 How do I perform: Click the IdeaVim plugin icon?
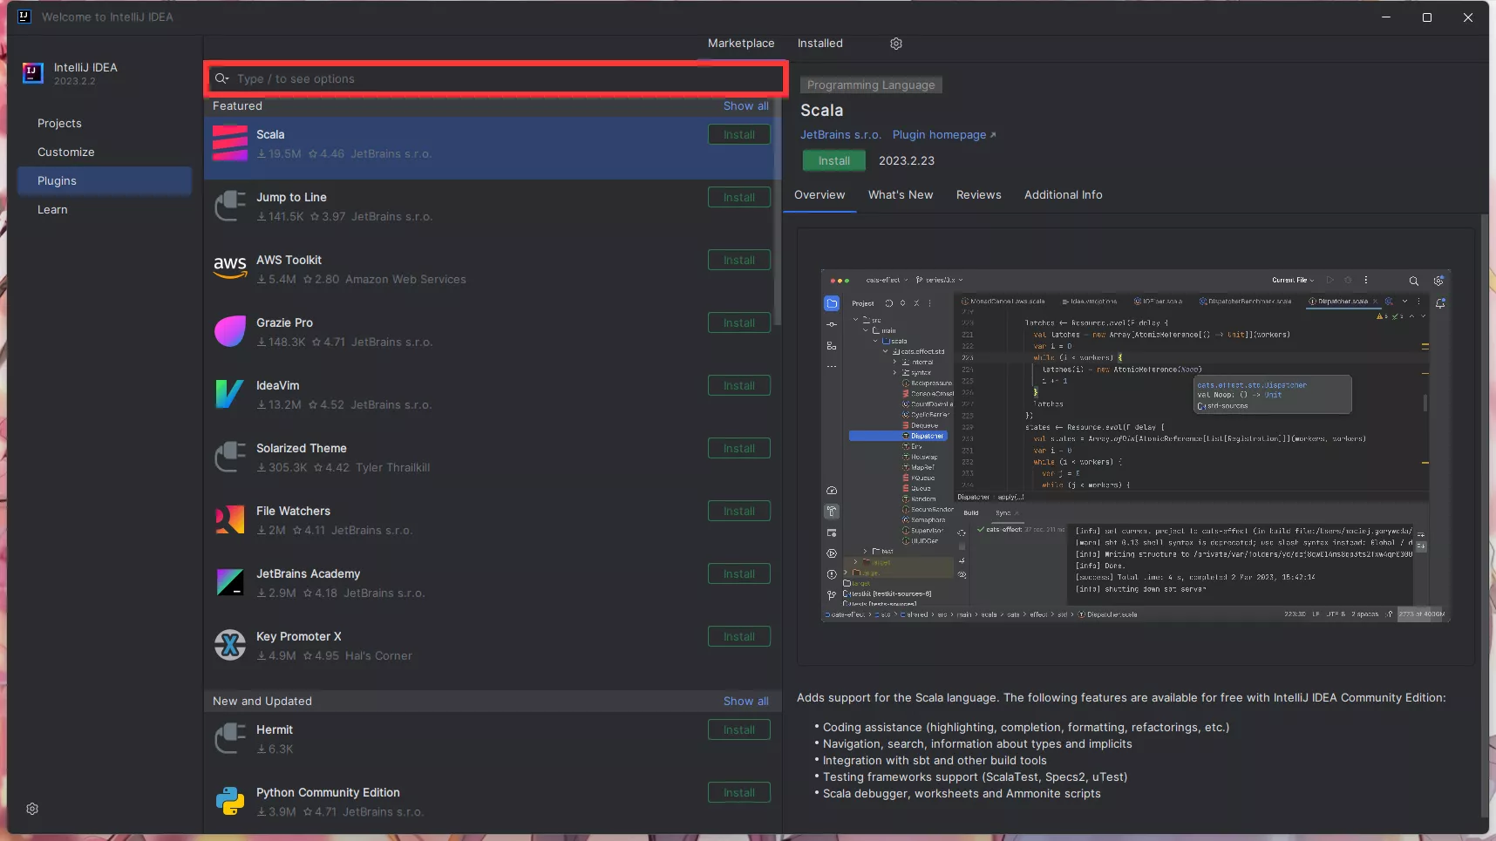tap(230, 395)
